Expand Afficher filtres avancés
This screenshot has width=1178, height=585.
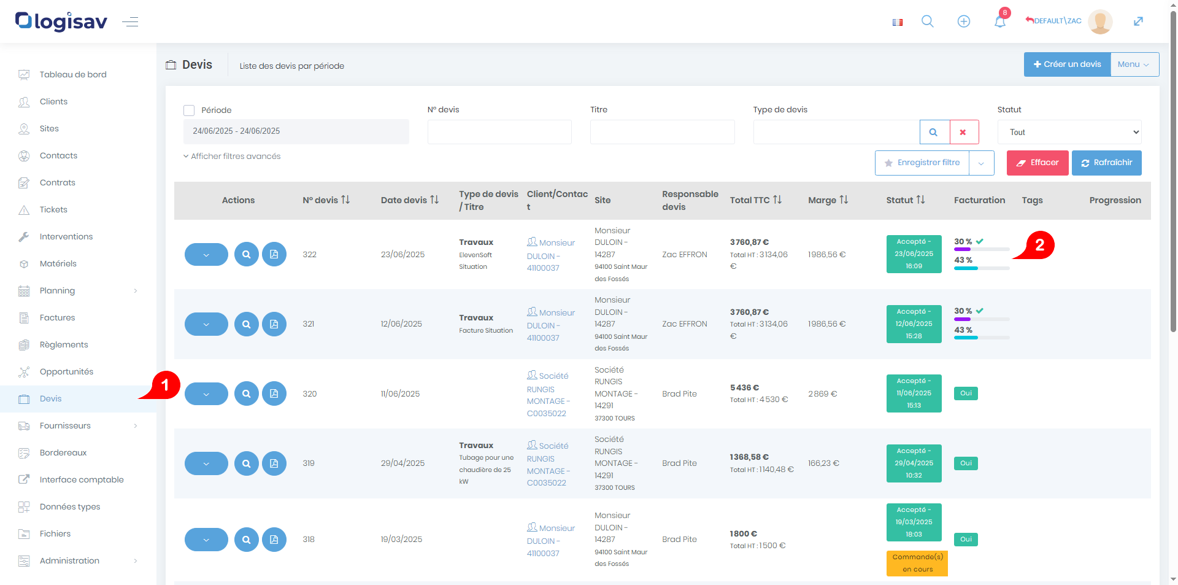tap(232, 157)
